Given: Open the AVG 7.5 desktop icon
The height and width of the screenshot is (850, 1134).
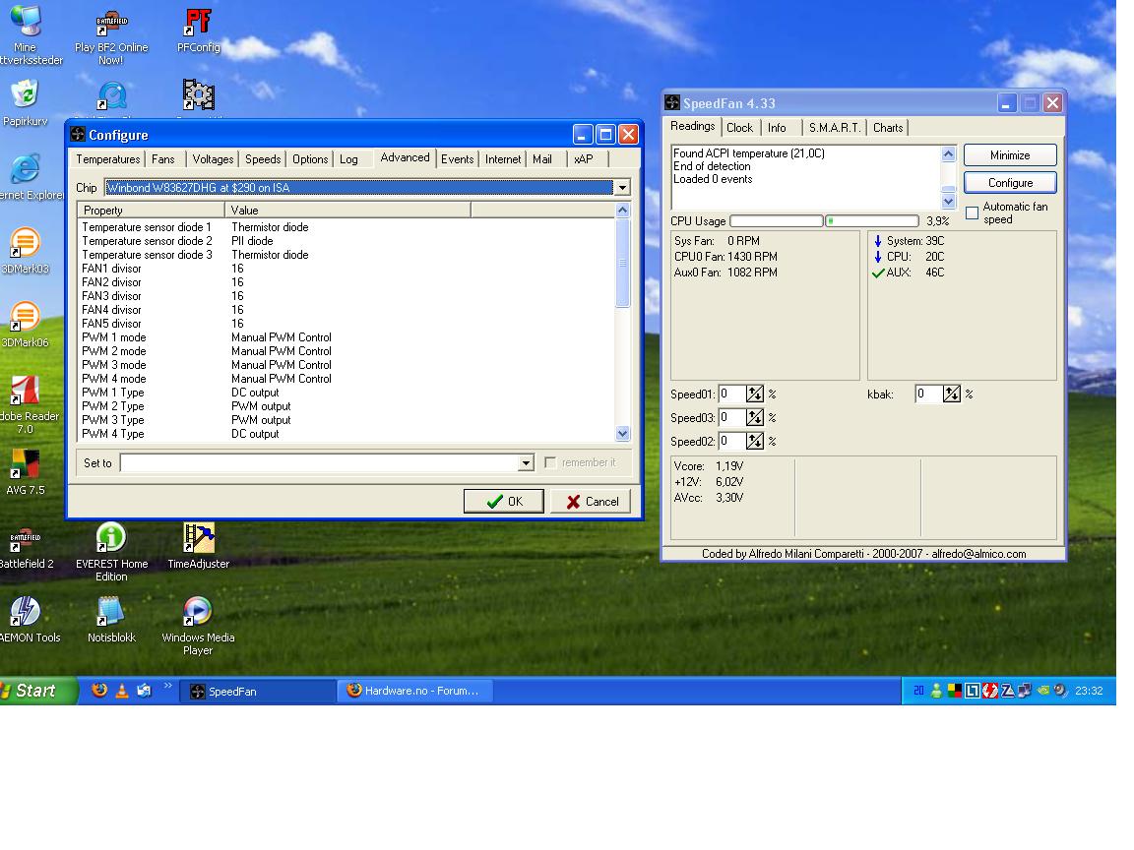Looking at the screenshot, I should (26, 472).
